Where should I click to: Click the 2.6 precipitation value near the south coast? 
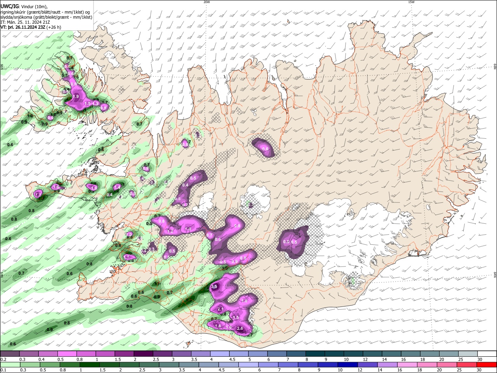tap(240, 329)
